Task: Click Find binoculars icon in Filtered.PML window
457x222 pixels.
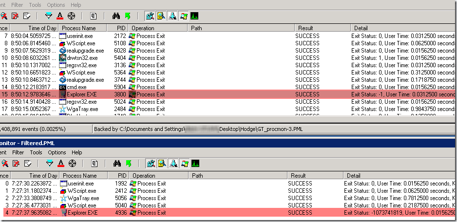Action: tap(117, 164)
